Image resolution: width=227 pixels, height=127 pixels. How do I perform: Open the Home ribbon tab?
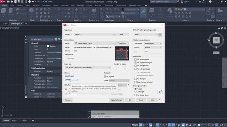coord(4,6)
